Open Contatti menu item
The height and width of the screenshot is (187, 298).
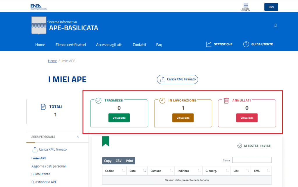tap(139, 44)
